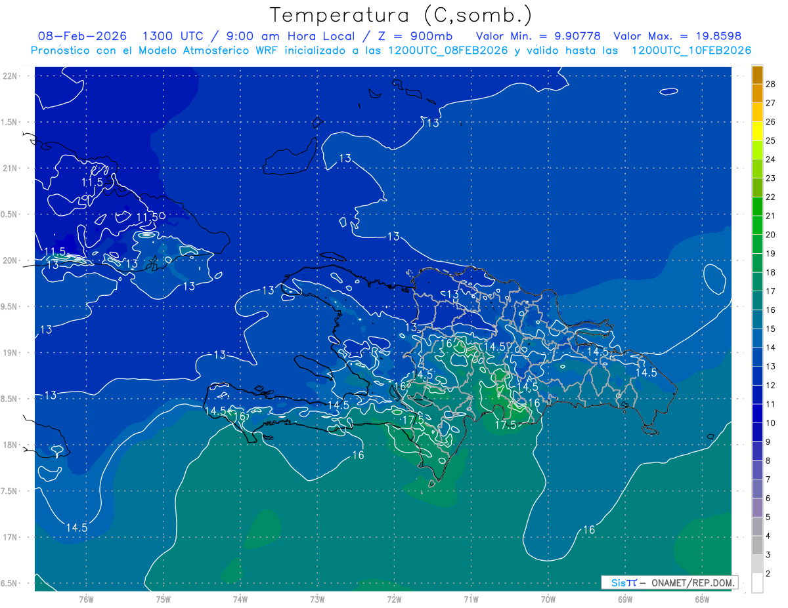The image size is (788, 608).
Task: Click 'Valor Max. = 19.8598' readout
Action: [x=678, y=36]
